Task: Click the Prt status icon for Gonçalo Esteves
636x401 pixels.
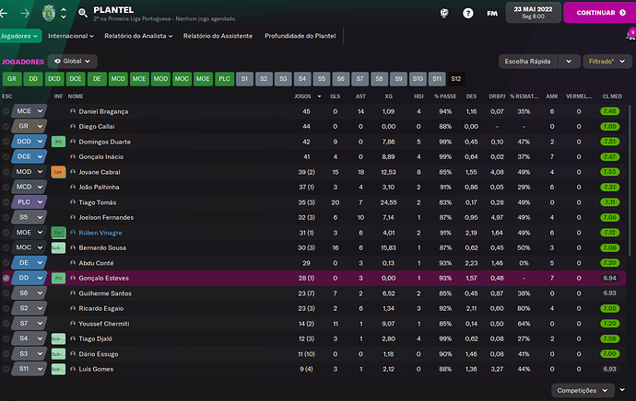Action: [58, 278]
